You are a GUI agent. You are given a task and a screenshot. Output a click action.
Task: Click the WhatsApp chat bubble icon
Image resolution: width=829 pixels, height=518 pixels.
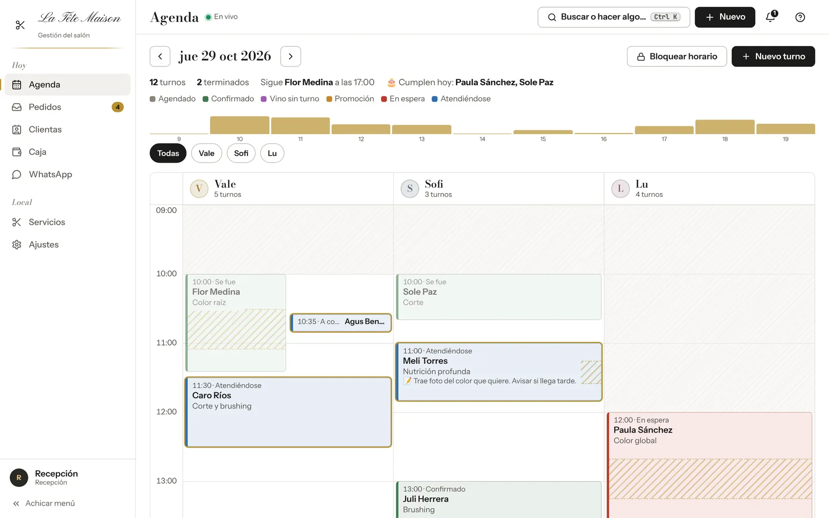(x=17, y=175)
